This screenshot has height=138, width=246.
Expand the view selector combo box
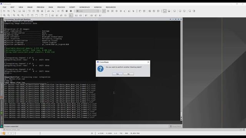click(x=88, y=11)
